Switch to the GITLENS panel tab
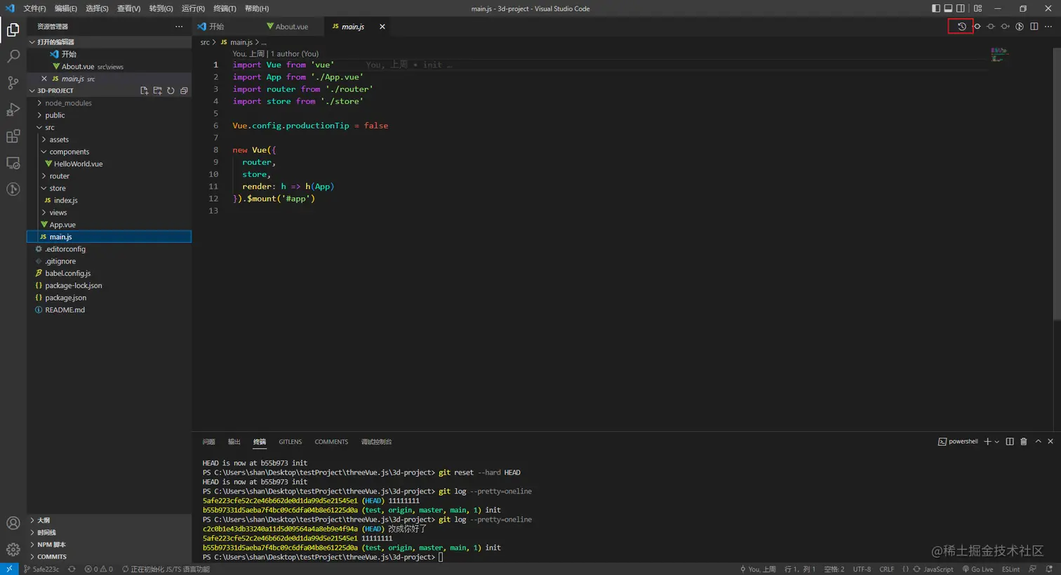This screenshot has height=575, width=1061. pyautogui.click(x=290, y=442)
